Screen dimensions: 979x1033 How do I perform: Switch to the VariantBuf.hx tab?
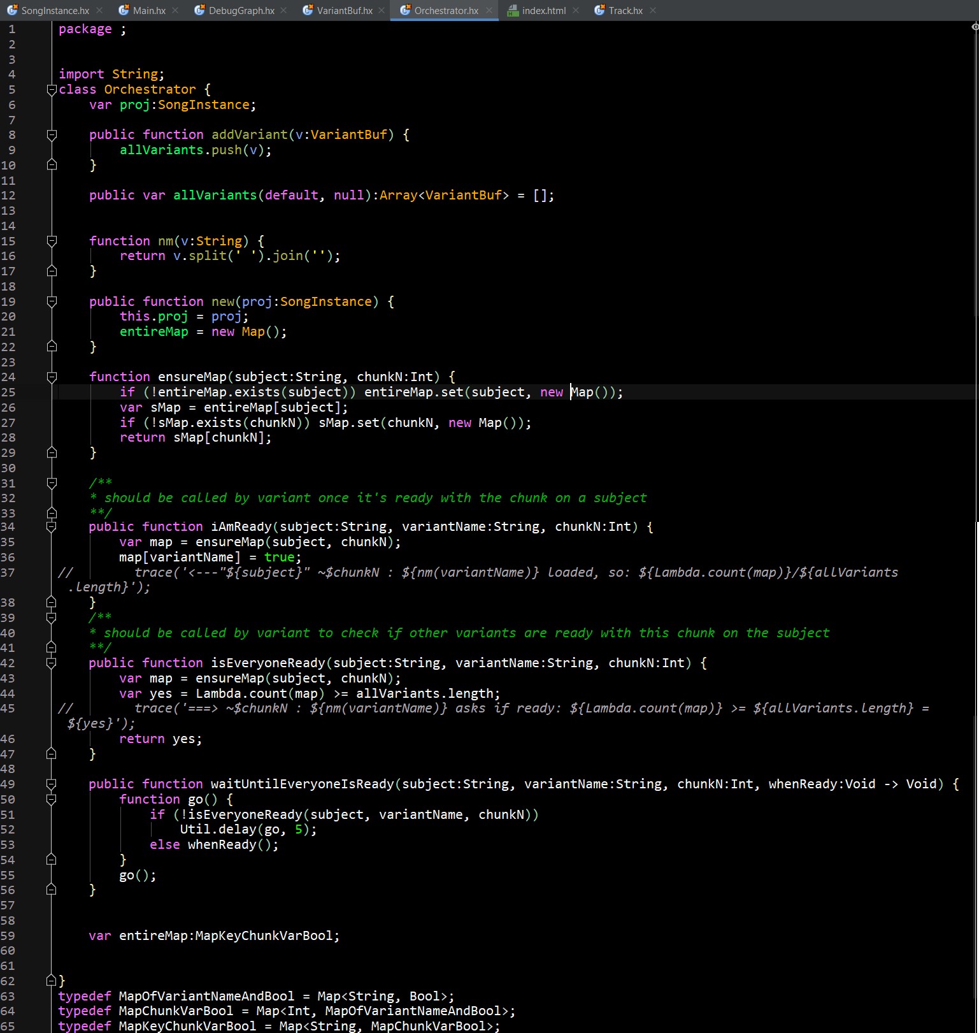click(x=345, y=10)
